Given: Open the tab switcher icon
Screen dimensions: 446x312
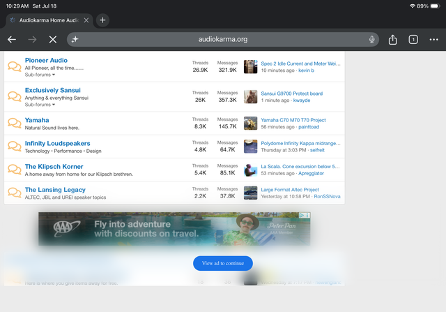Looking at the screenshot, I should (413, 39).
